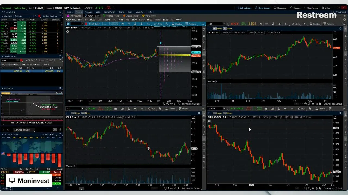Zoom in on the $DJI chart
This screenshot has width=348, height=195.
tap(168, 104)
